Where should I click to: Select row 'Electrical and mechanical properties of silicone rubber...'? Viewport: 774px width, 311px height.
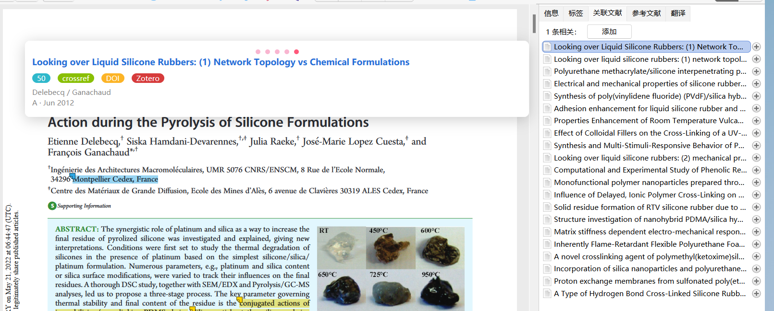point(646,84)
